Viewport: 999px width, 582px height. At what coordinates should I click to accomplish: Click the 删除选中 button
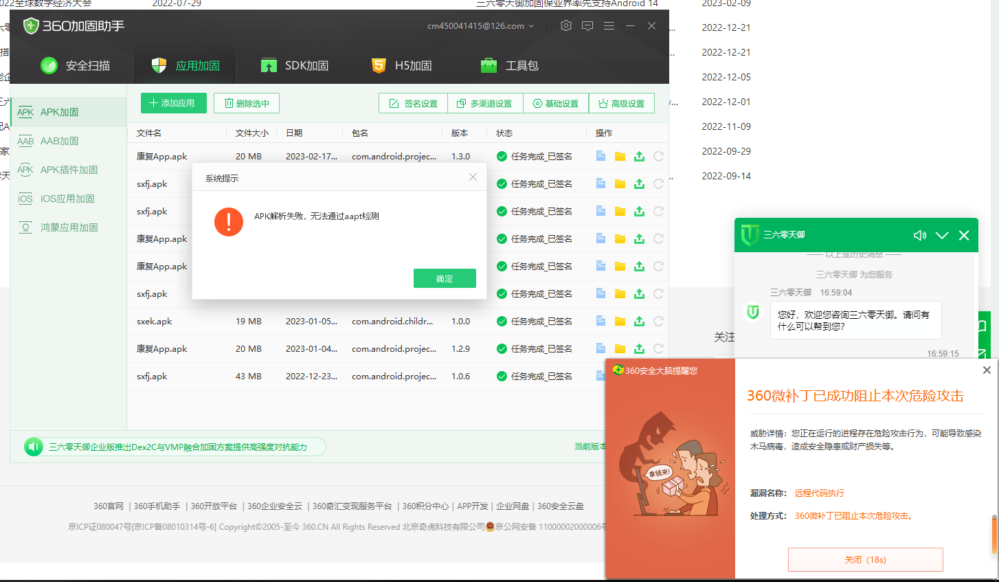click(x=247, y=103)
